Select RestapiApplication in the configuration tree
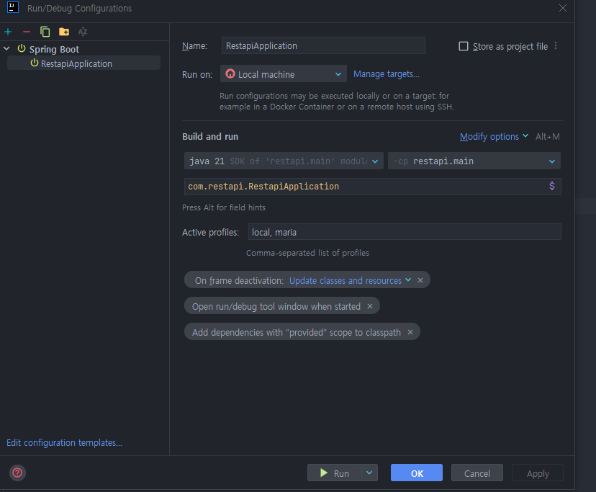Viewport: 596px width, 492px height. tap(83, 63)
